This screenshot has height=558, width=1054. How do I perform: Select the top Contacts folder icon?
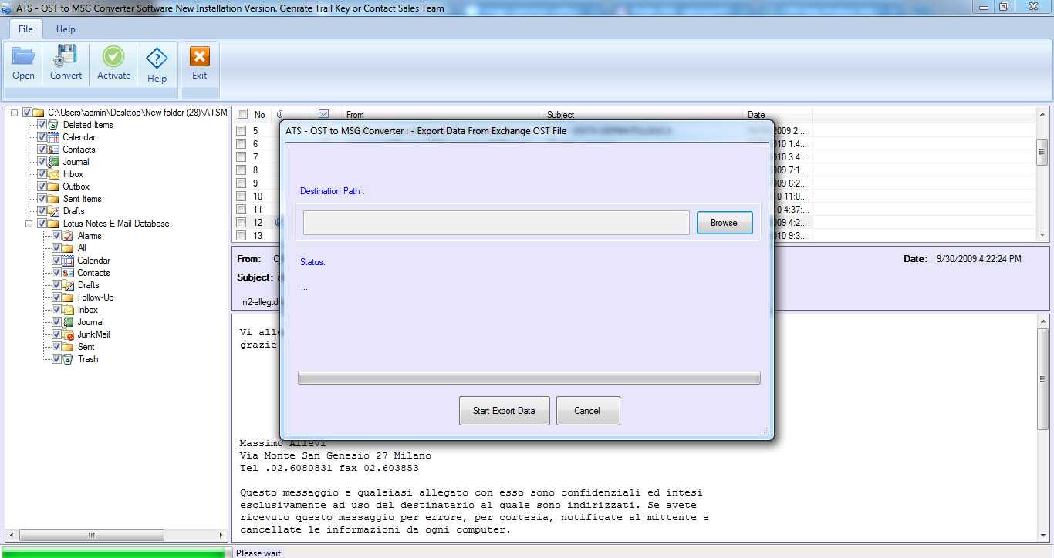point(52,150)
